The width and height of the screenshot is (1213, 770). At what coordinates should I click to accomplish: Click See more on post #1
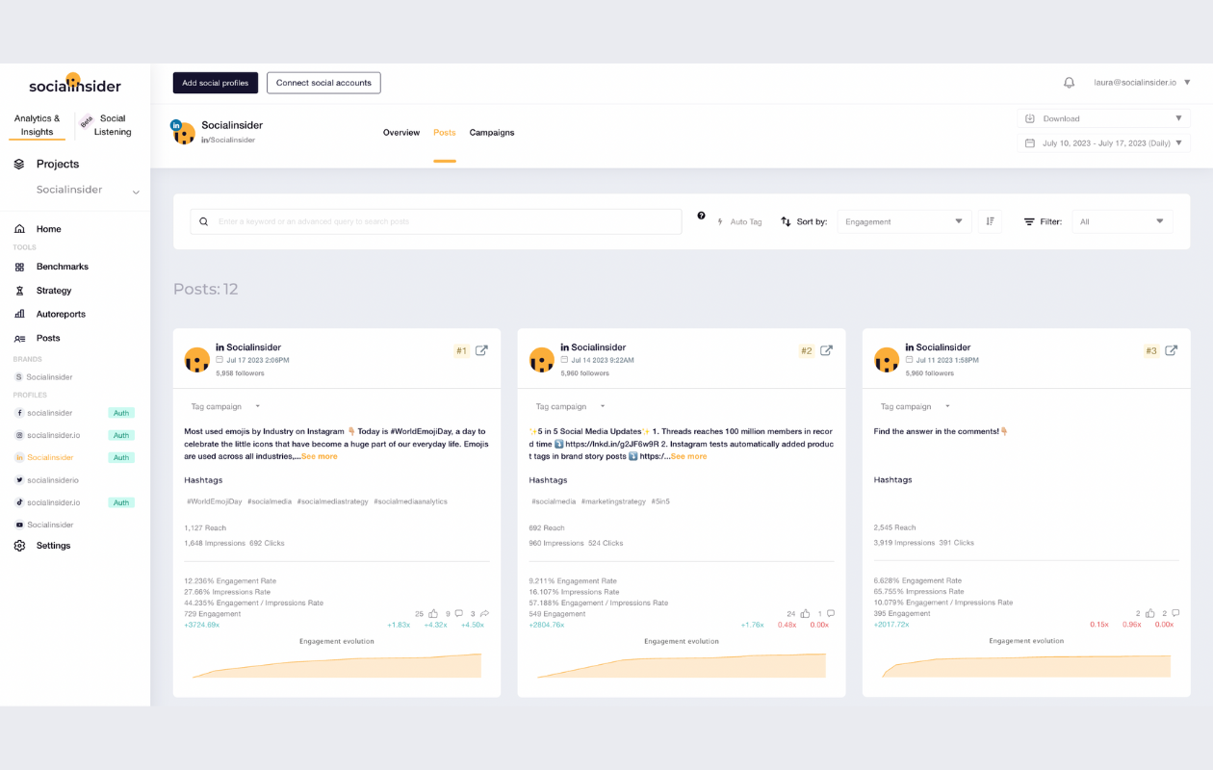click(x=320, y=456)
